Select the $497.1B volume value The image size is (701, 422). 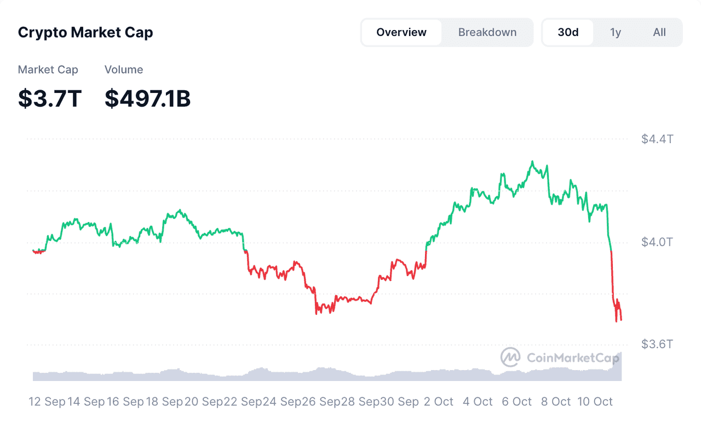click(148, 98)
